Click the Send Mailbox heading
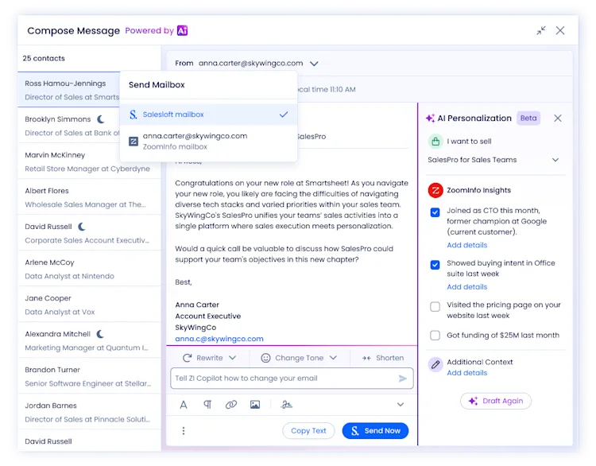 point(157,85)
